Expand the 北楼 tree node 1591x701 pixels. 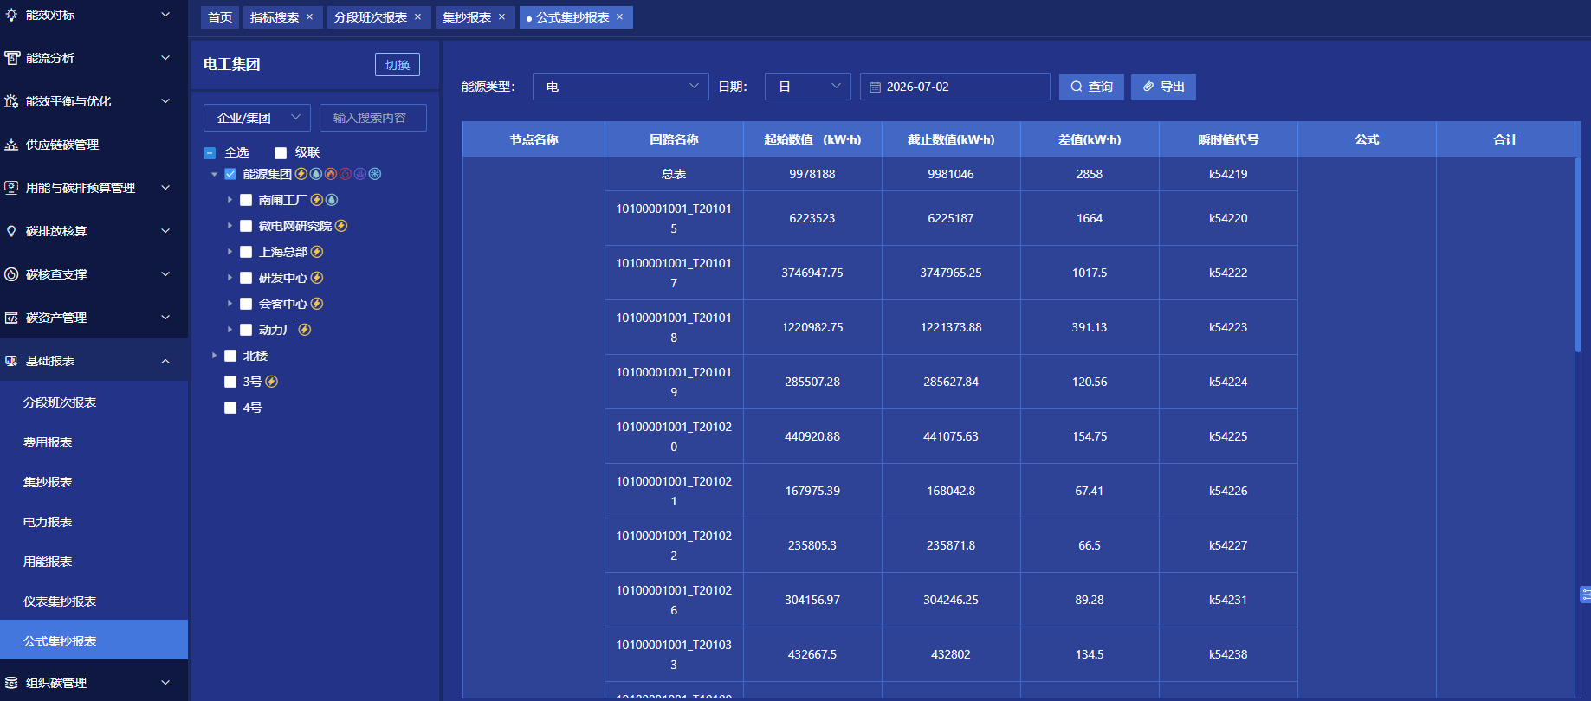pos(215,356)
